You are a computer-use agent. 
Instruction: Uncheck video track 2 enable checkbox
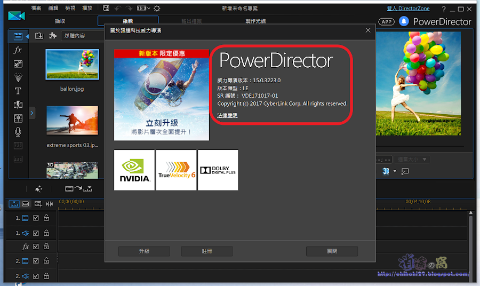point(36,261)
